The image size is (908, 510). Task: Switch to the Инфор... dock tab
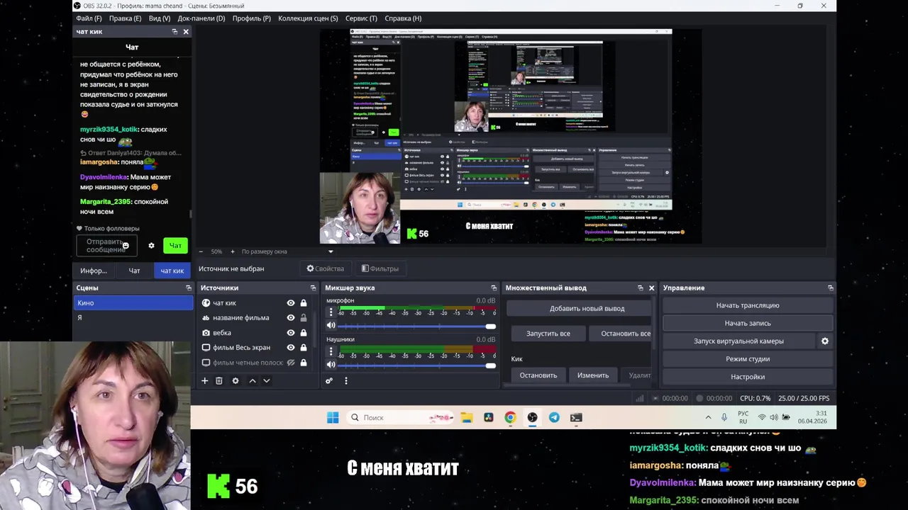pyautogui.click(x=94, y=271)
